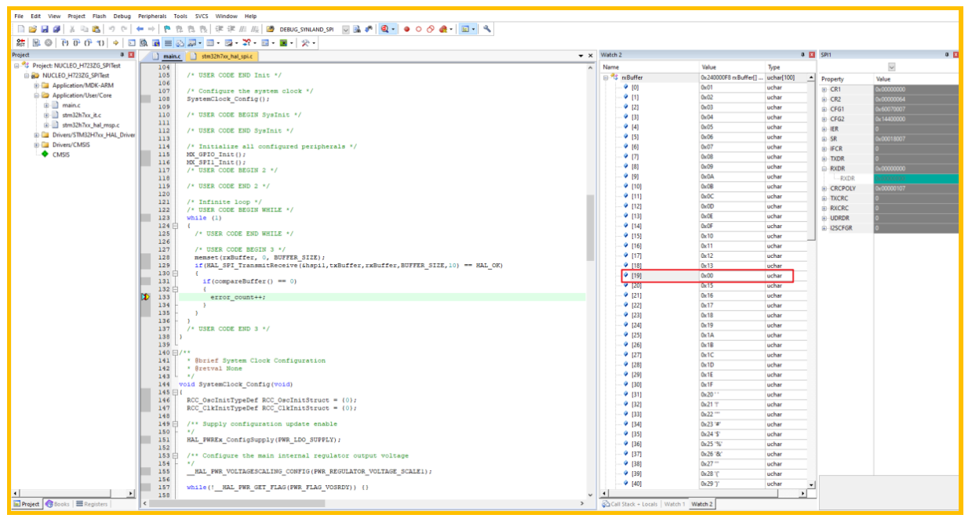Click the Undo toolbar icon
The width and height of the screenshot is (972, 522).
pos(112,29)
